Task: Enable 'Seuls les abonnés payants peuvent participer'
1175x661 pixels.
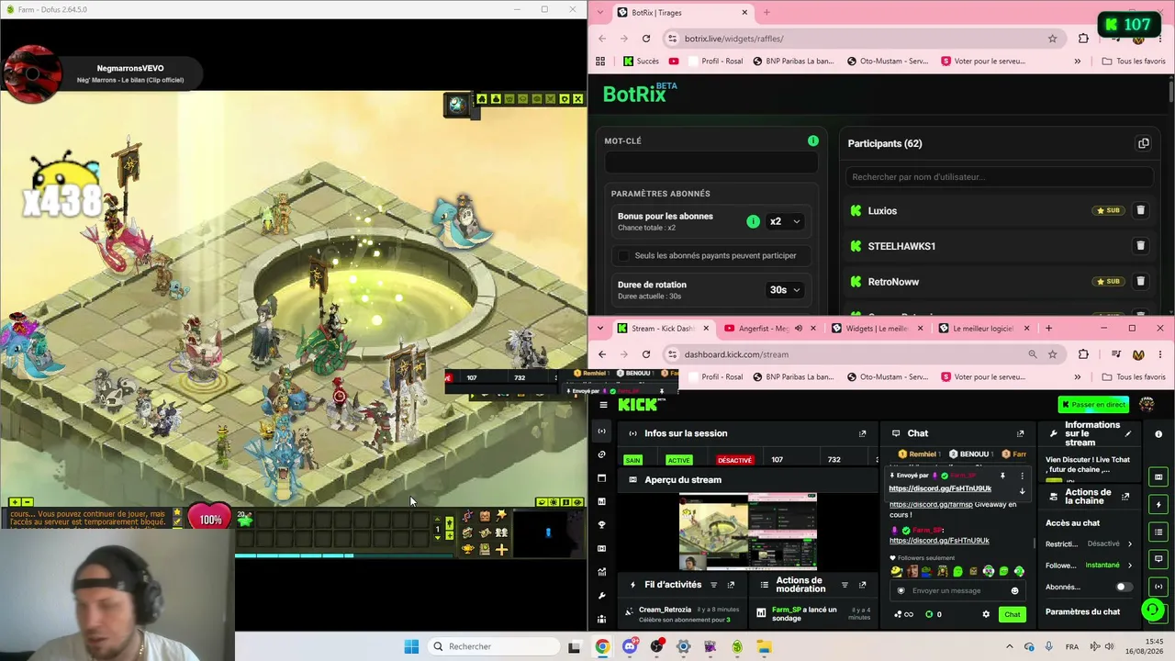Action: coord(624,255)
